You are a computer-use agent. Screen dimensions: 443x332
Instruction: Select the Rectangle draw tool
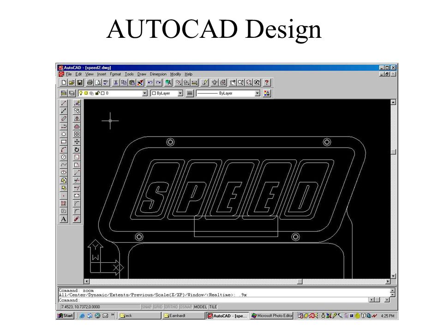coord(64,142)
